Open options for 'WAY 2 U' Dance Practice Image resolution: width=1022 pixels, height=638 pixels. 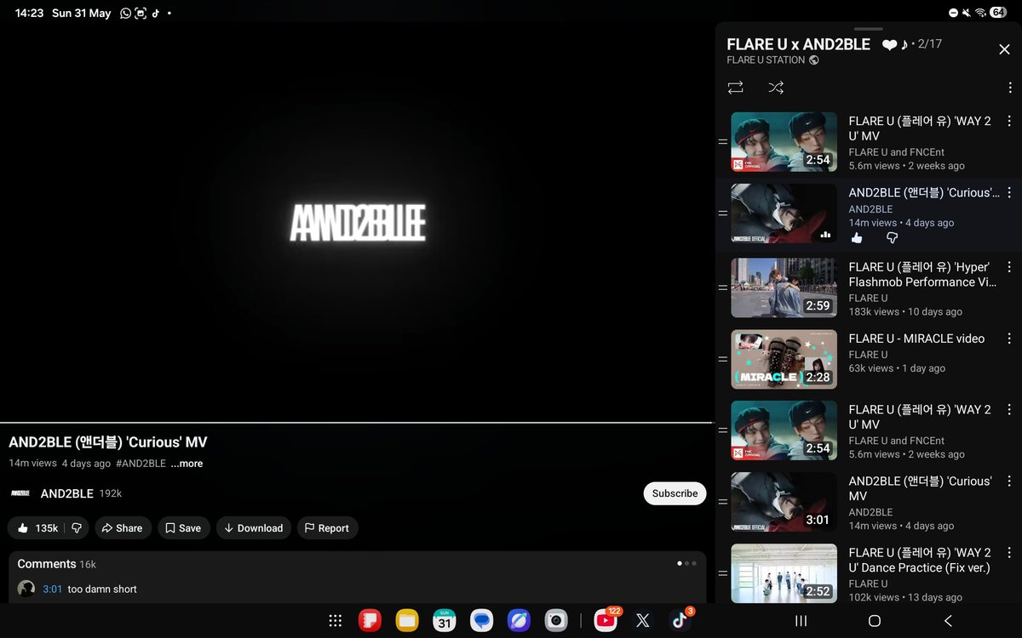[1010, 553]
